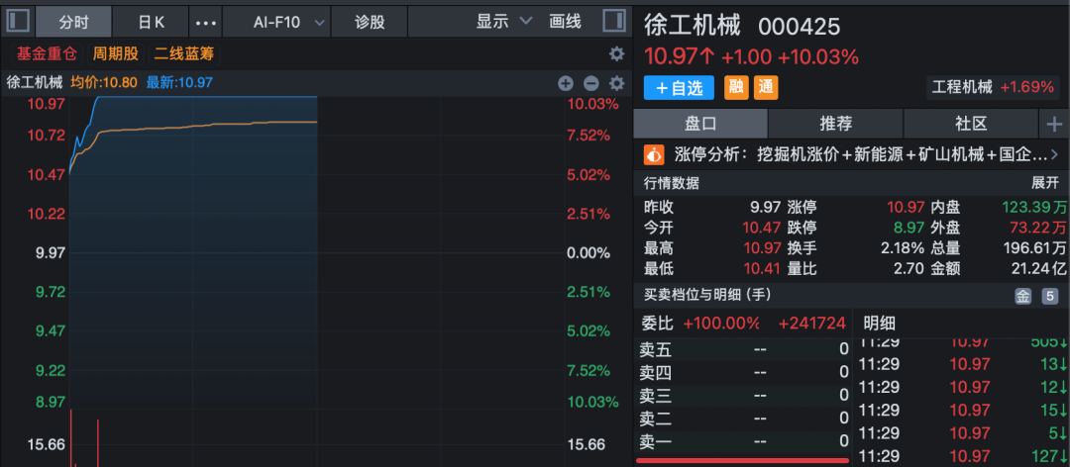This screenshot has width=1070, height=467.
Task: Open tag settings gear beside 二线蓝筹 row
Action: coord(616,53)
